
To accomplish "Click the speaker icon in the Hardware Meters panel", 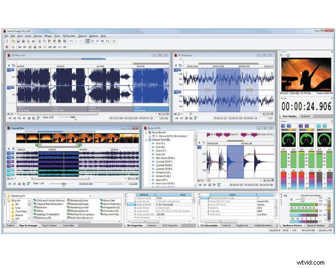I will tap(285, 195).
